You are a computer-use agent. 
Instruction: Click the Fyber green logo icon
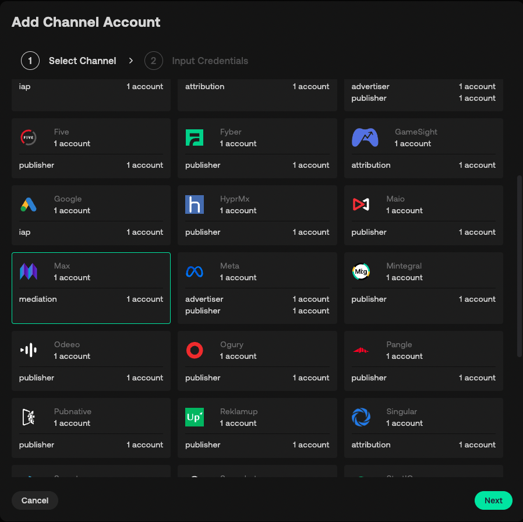coord(195,137)
